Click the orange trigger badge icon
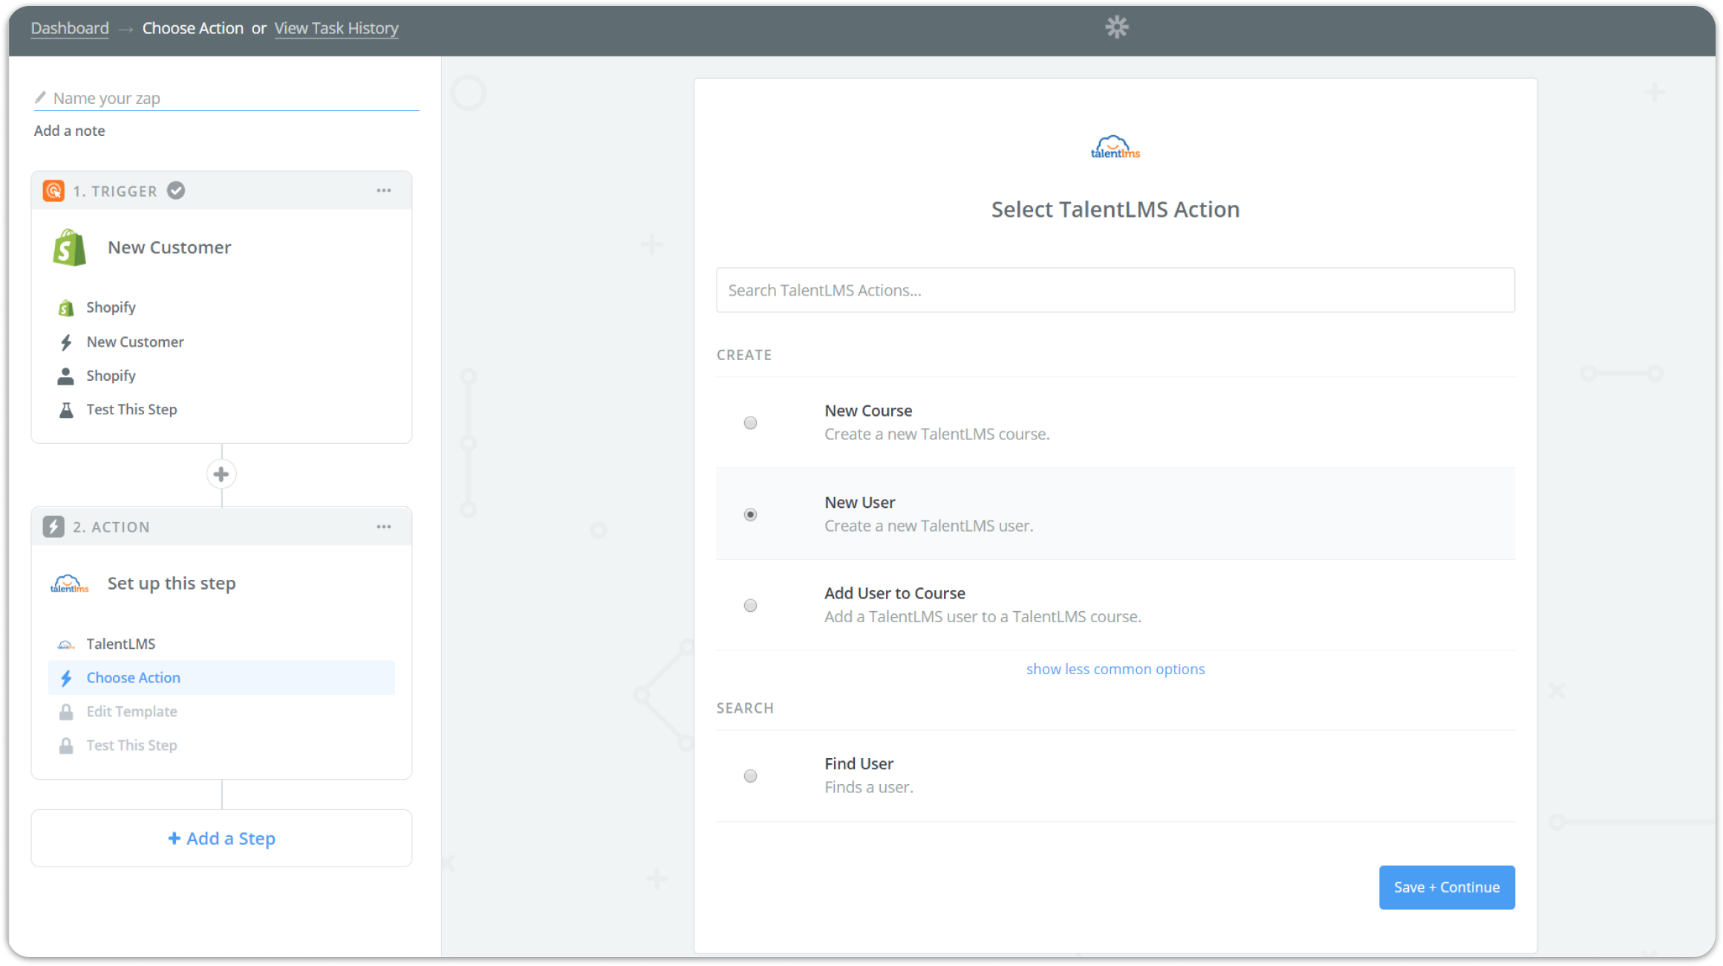1723x966 pixels. pyautogui.click(x=53, y=191)
